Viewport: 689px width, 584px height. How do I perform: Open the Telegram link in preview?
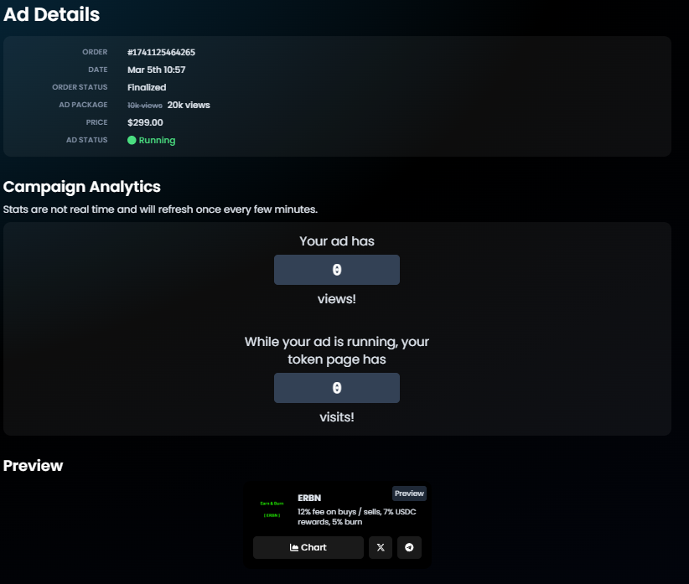tap(409, 547)
